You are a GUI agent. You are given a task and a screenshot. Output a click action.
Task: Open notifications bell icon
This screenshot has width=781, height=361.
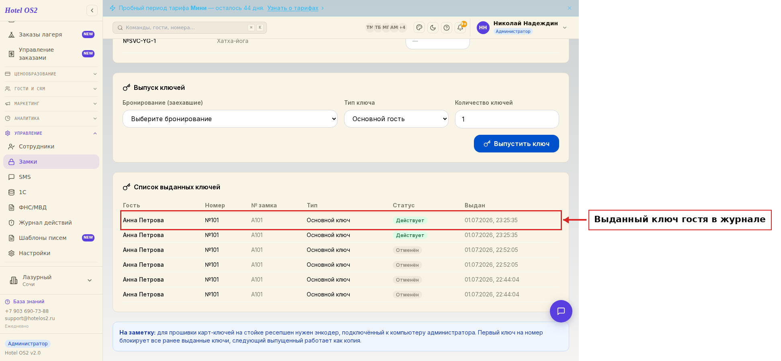click(460, 28)
